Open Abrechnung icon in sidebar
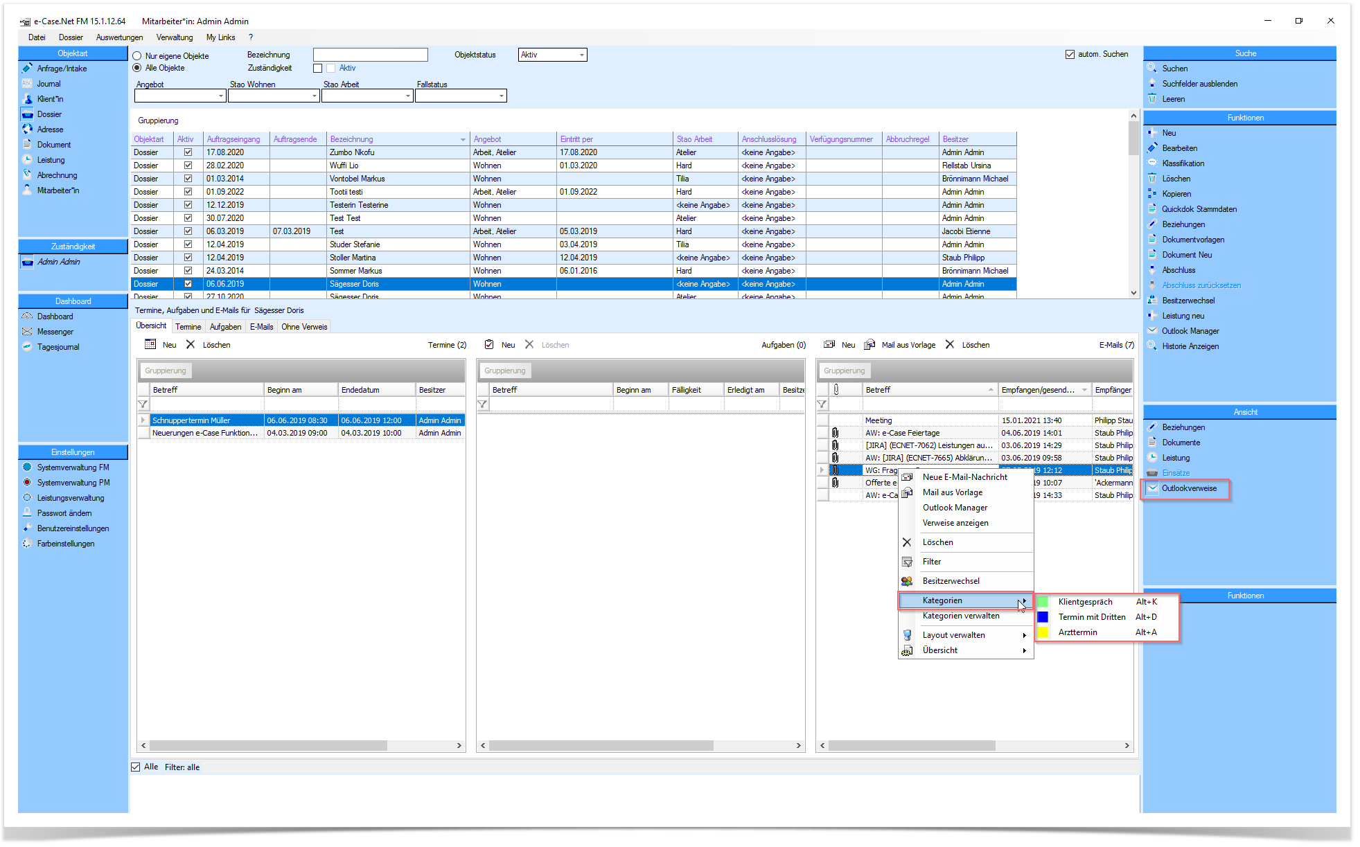The height and width of the screenshot is (847, 1360). pyautogui.click(x=27, y=175)
